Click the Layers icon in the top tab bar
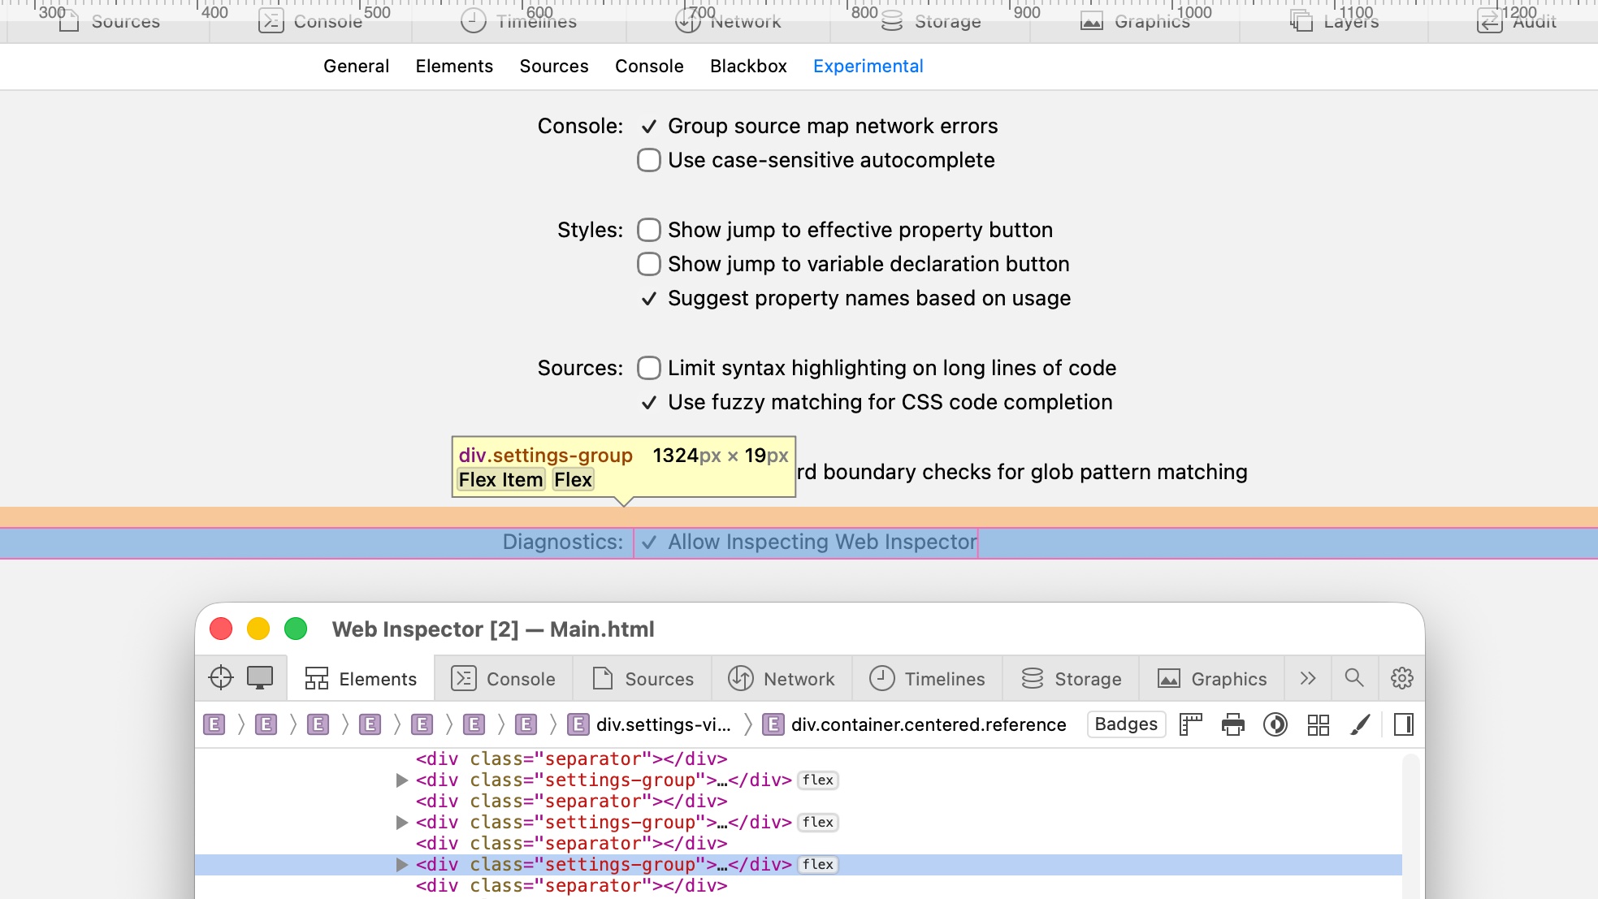Image resolution: width=1598 pixels, height=899 pixels. [1301, 21]
